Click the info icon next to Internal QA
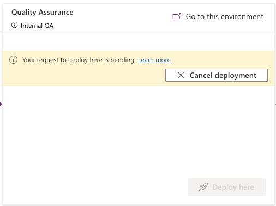 (x=15, y=25)
